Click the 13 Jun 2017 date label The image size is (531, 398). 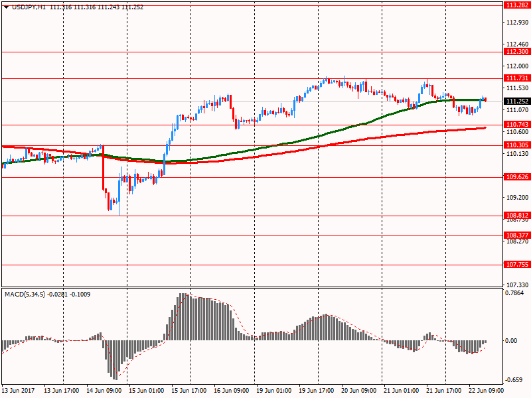[19, 391]
